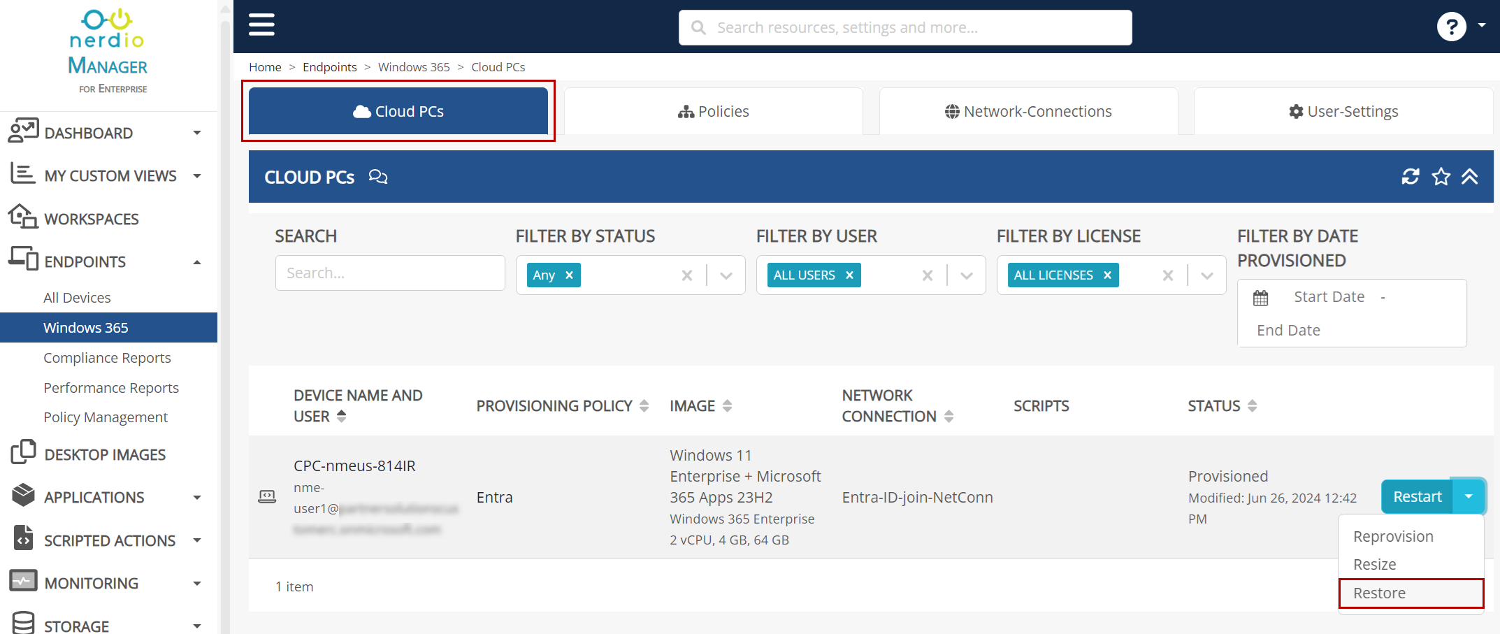Favorite the Cloud PCs page with star

(x=1441, y=177)
